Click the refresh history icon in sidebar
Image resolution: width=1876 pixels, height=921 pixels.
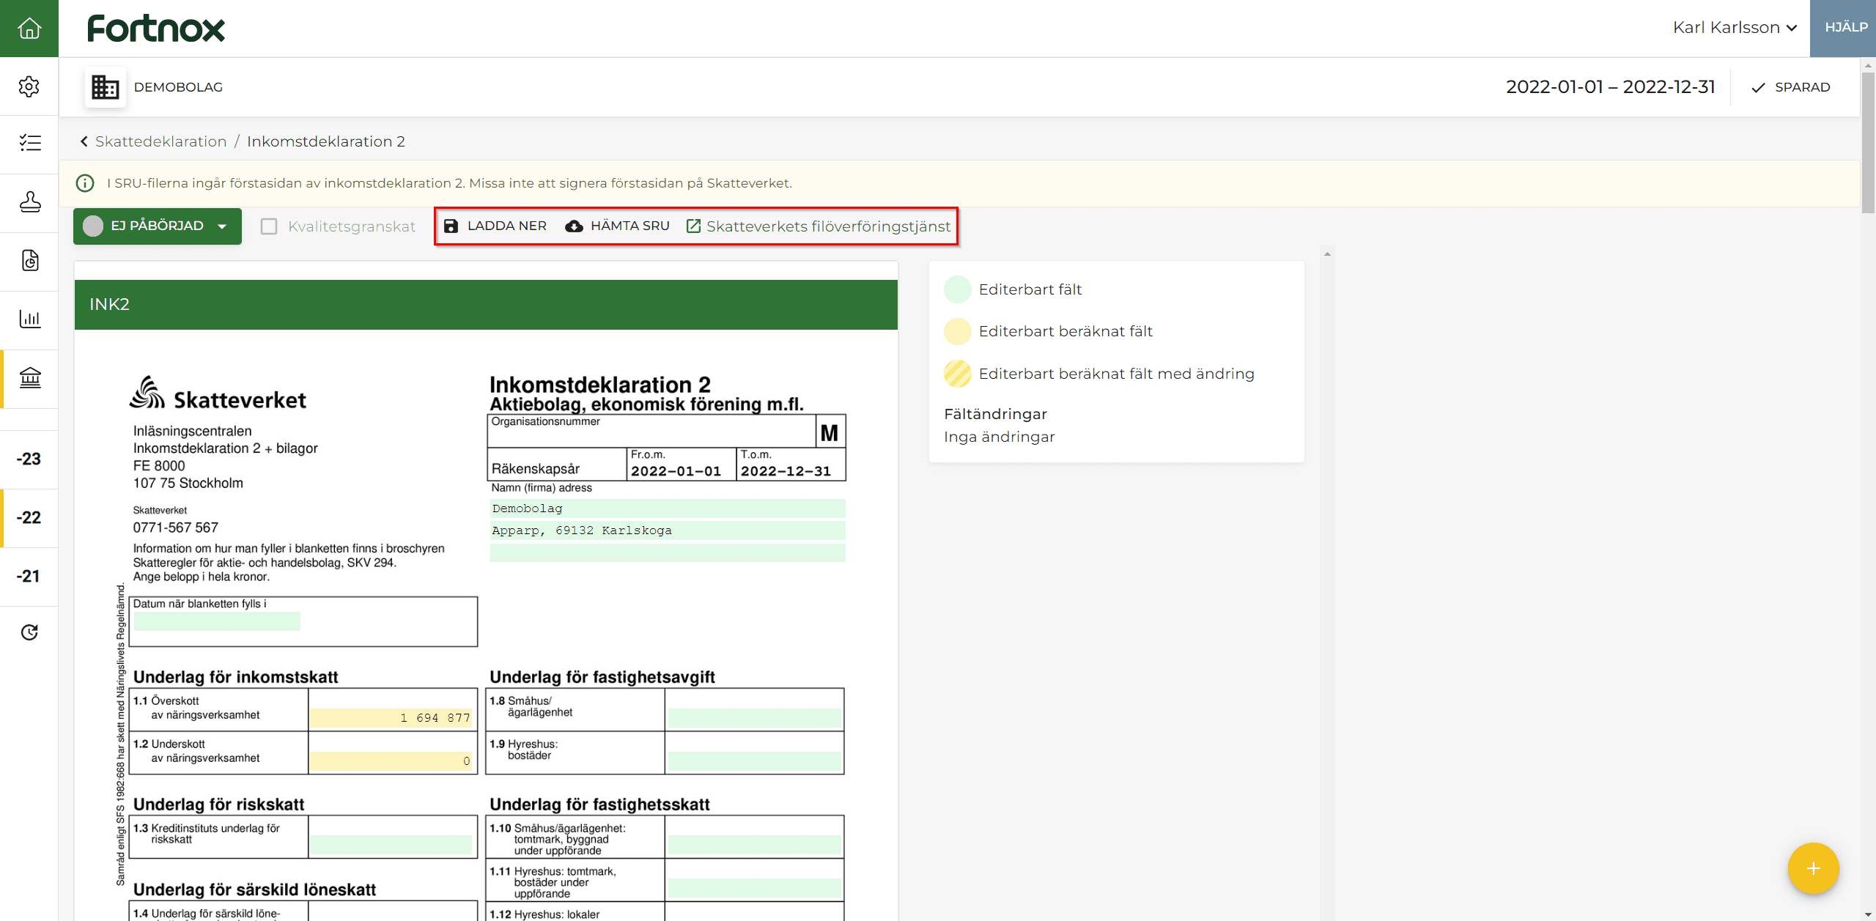coord(29,632)
